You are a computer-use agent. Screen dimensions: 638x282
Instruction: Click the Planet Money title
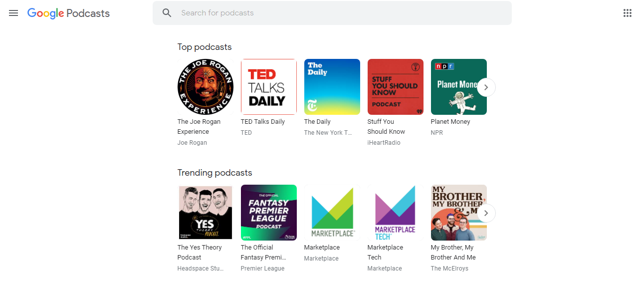(450, 122)
